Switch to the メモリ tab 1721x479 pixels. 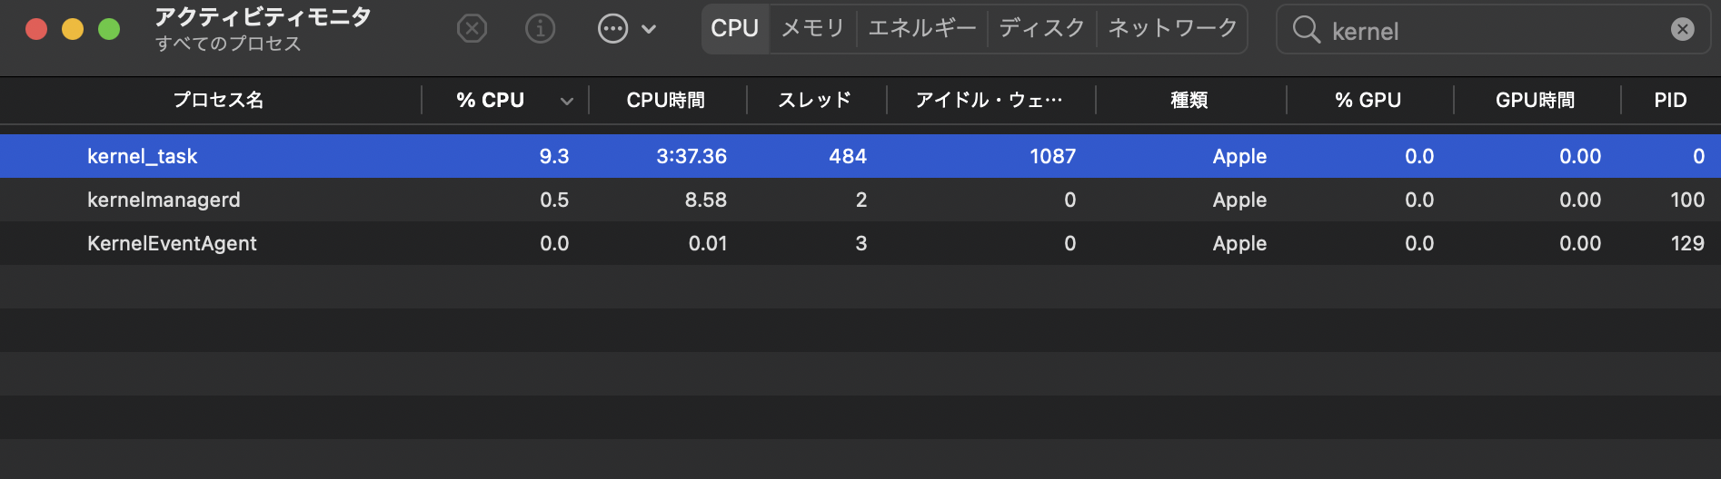(812, 29)
